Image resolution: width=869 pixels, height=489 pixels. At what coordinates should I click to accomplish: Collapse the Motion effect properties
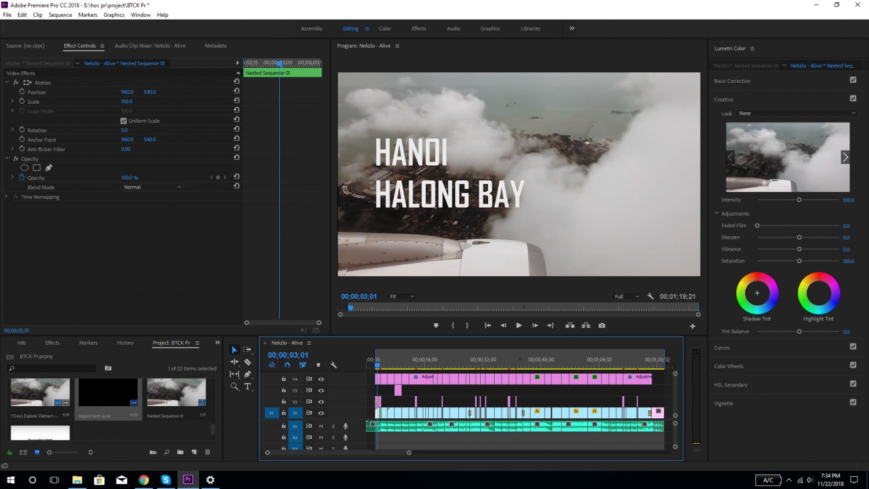7,83
